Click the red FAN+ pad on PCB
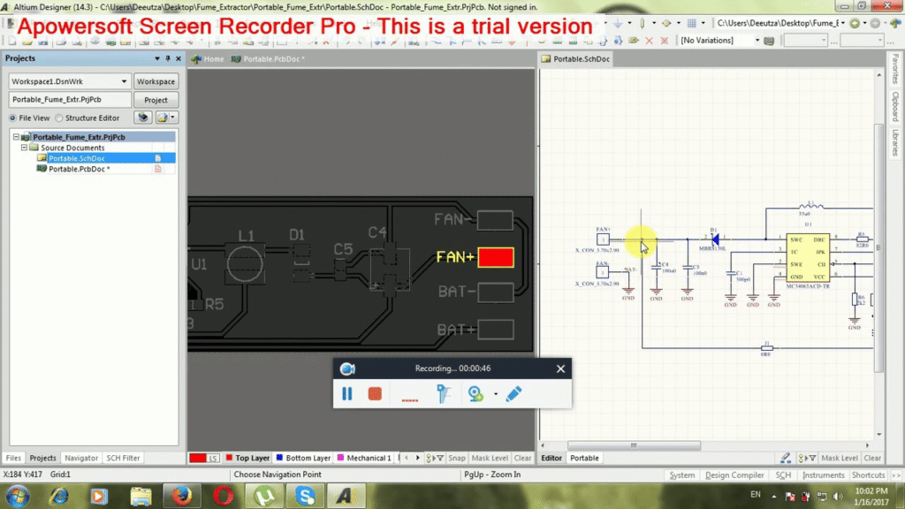This screenshot has width=905, height=509. click(496, 257)
